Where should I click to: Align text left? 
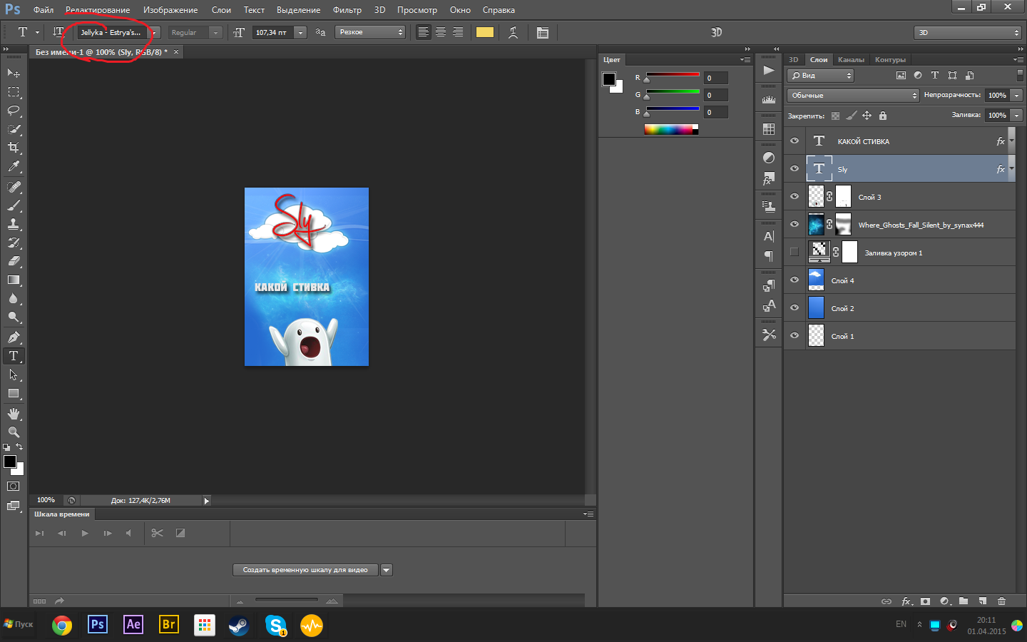pos(424,32)
